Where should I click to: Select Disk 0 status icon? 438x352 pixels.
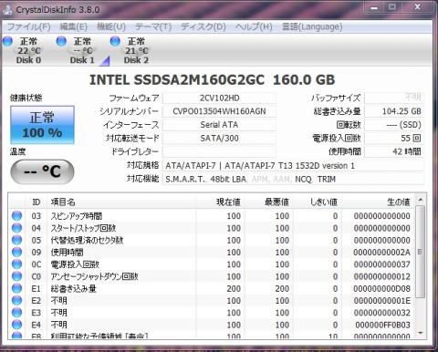pyautogui.click(x=7, y=41)
